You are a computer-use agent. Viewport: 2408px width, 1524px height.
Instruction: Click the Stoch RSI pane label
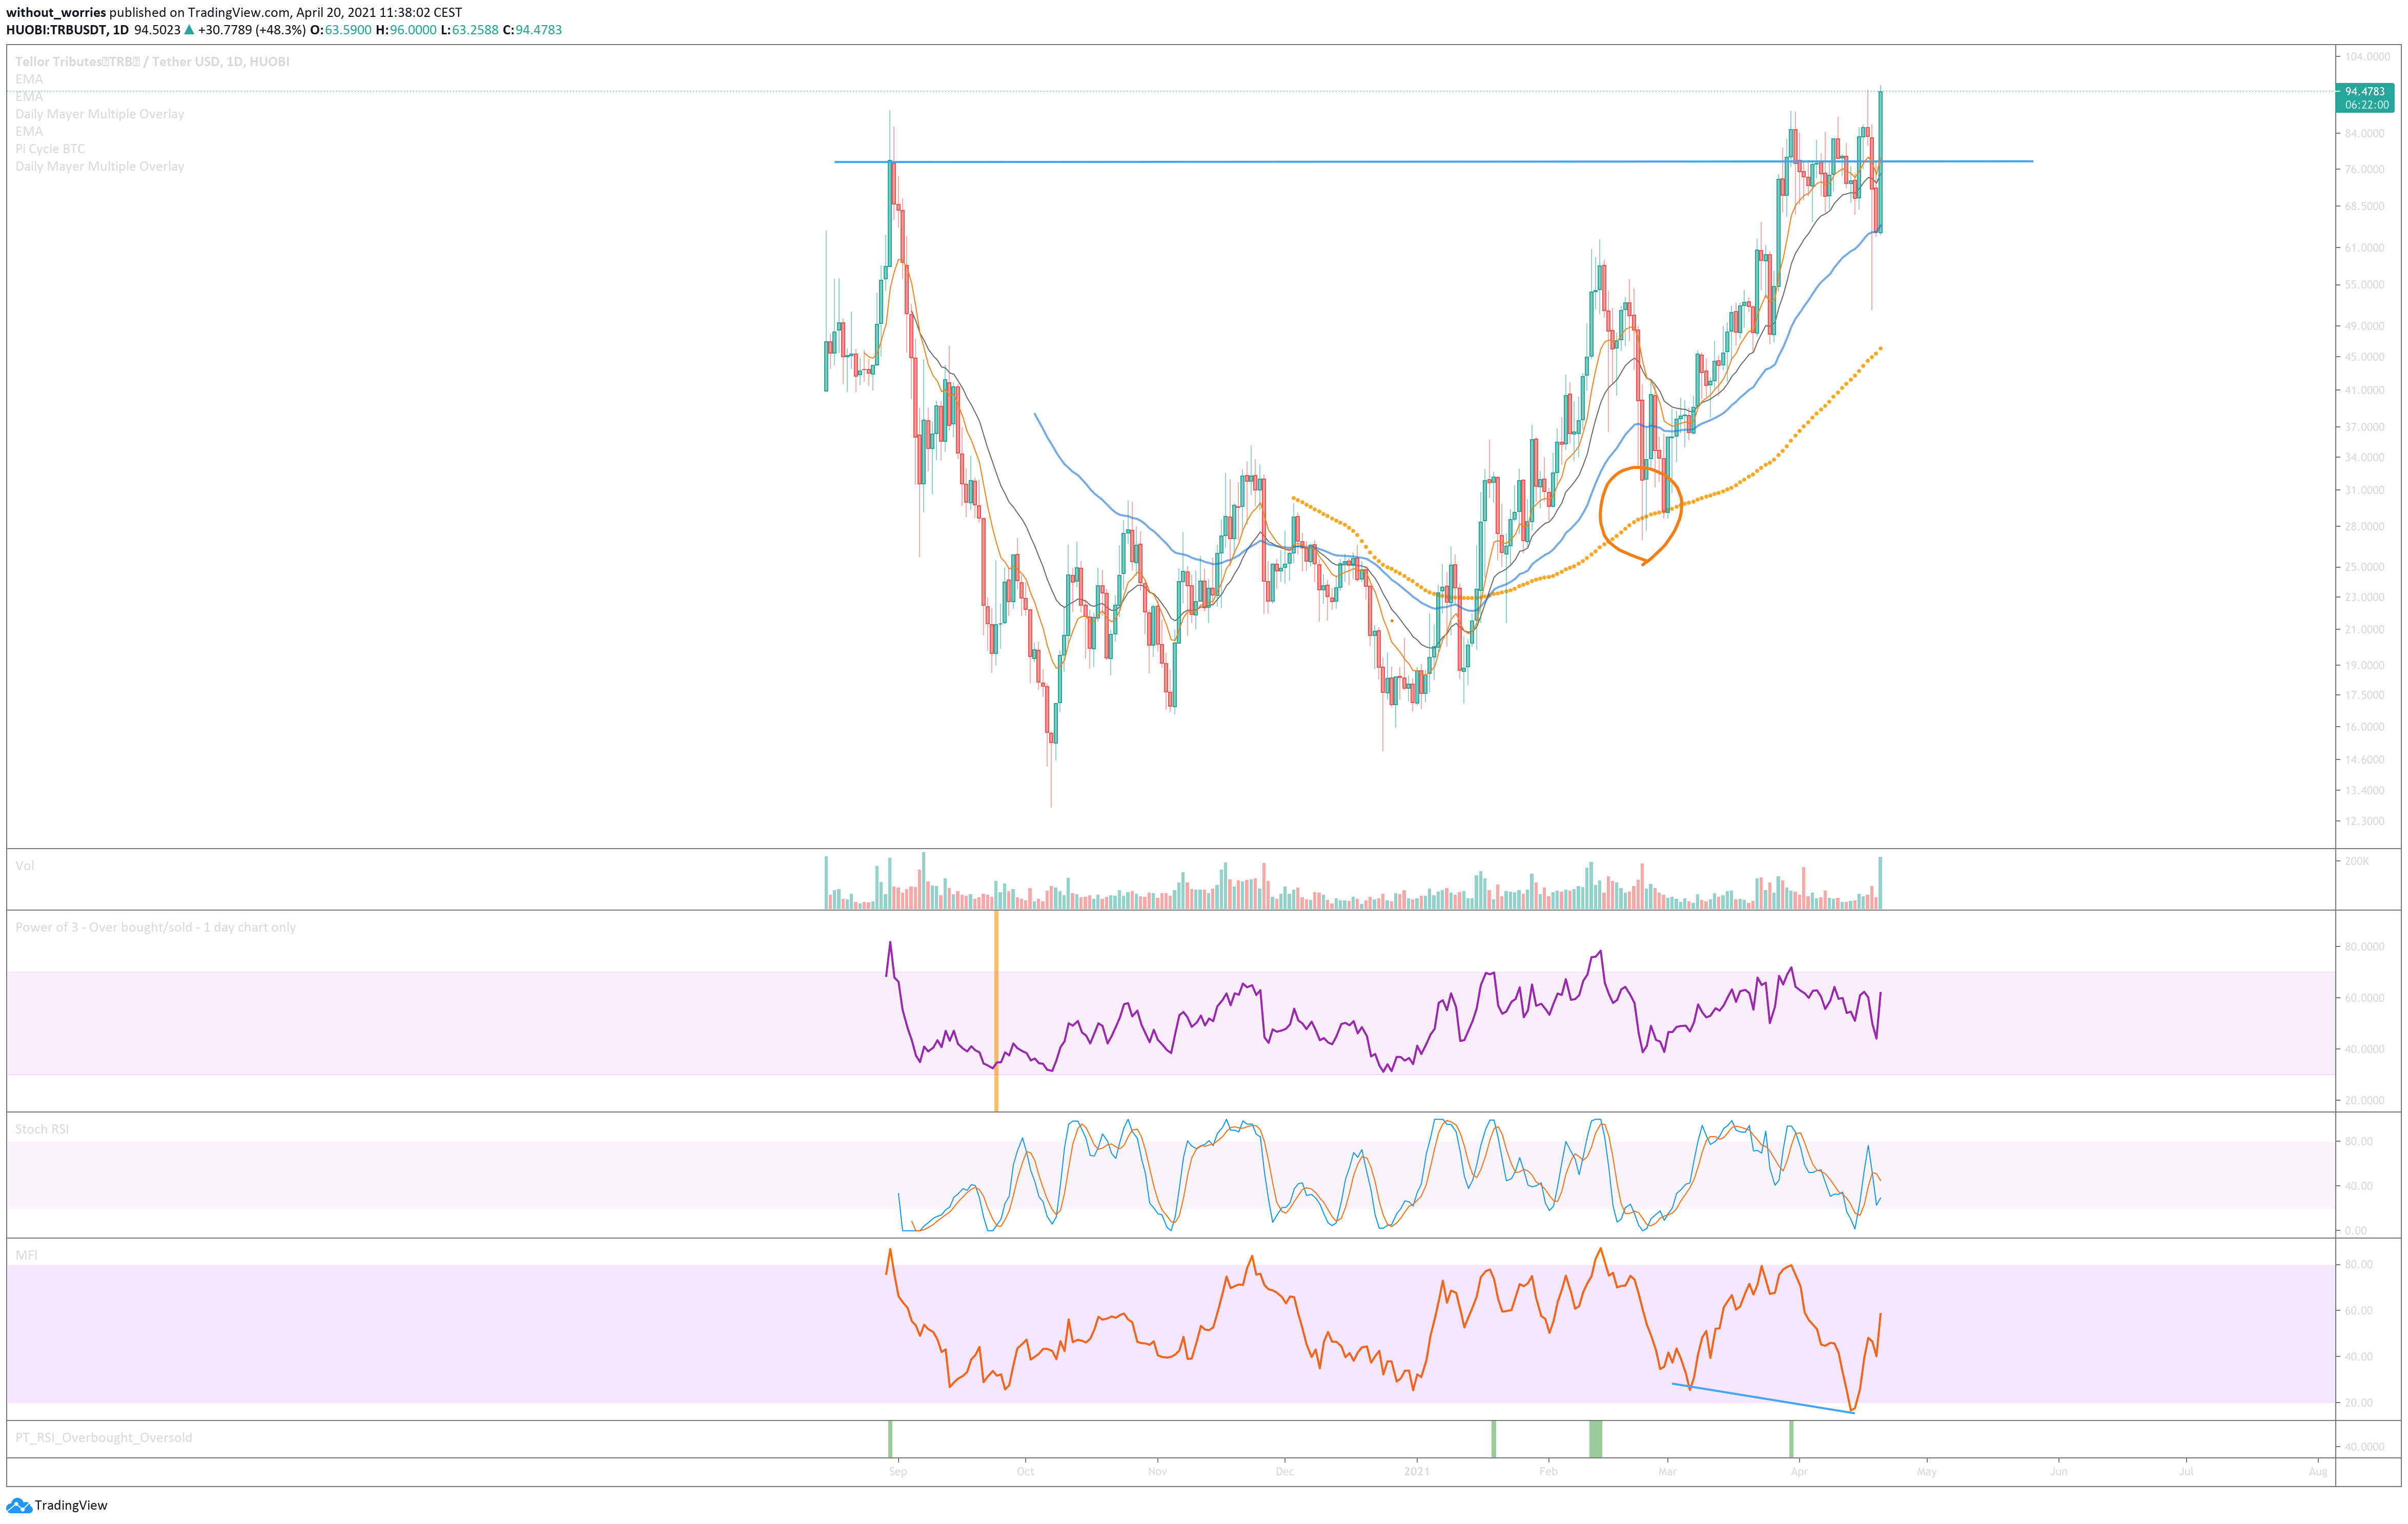coord(42,1130)
